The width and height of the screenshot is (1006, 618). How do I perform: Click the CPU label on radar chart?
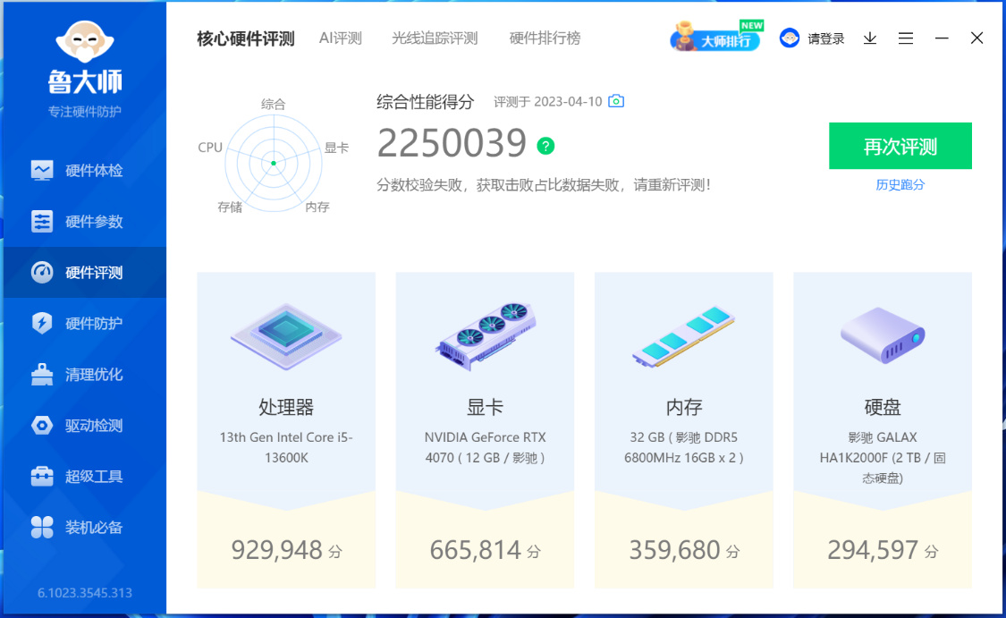(x=210, y=148)
